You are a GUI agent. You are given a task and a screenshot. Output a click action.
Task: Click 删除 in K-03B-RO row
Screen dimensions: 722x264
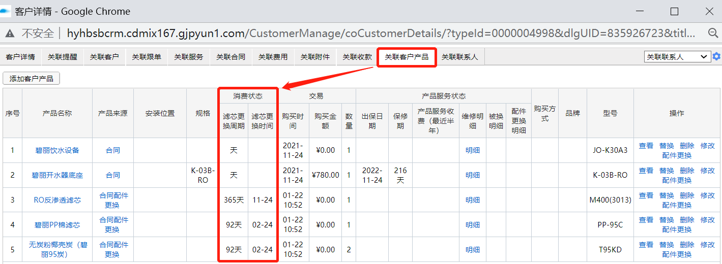[x=687, y=171]
